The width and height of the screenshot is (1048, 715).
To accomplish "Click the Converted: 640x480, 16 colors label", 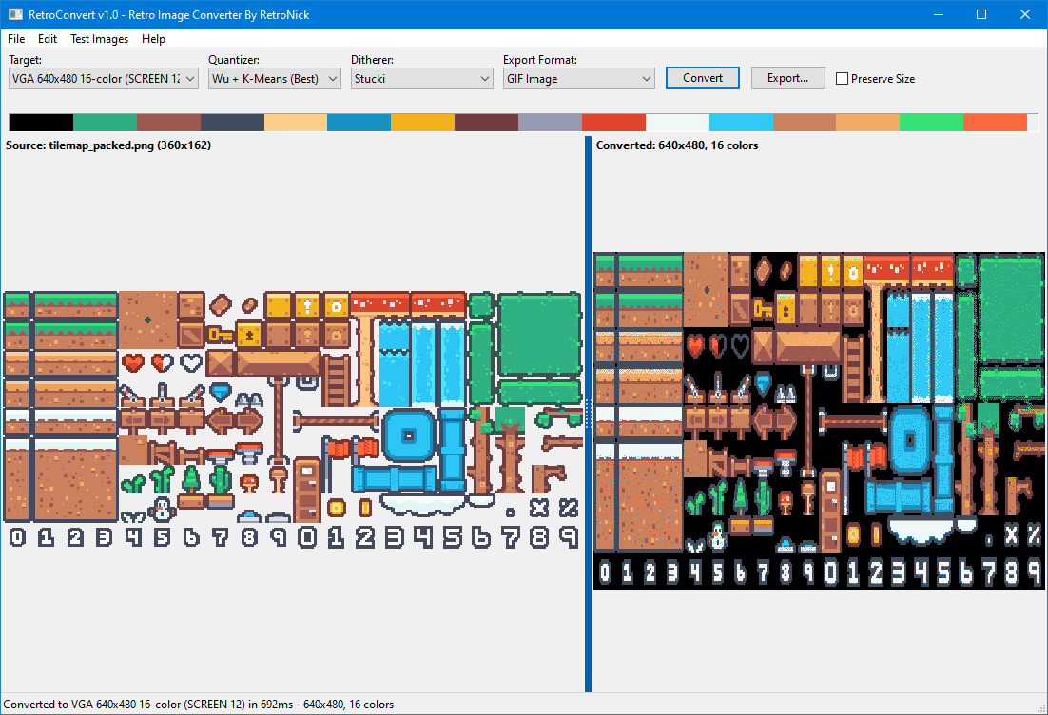I will tap(677, 145).
